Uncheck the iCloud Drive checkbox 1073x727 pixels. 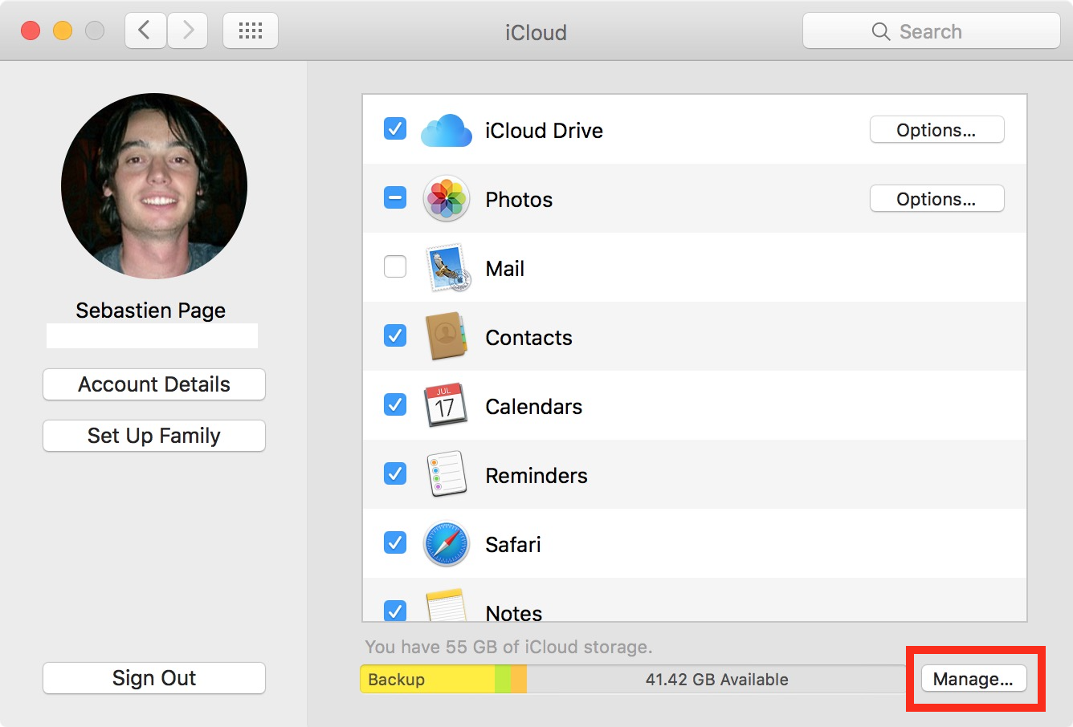pyautogui.click(x=395, y=128)
